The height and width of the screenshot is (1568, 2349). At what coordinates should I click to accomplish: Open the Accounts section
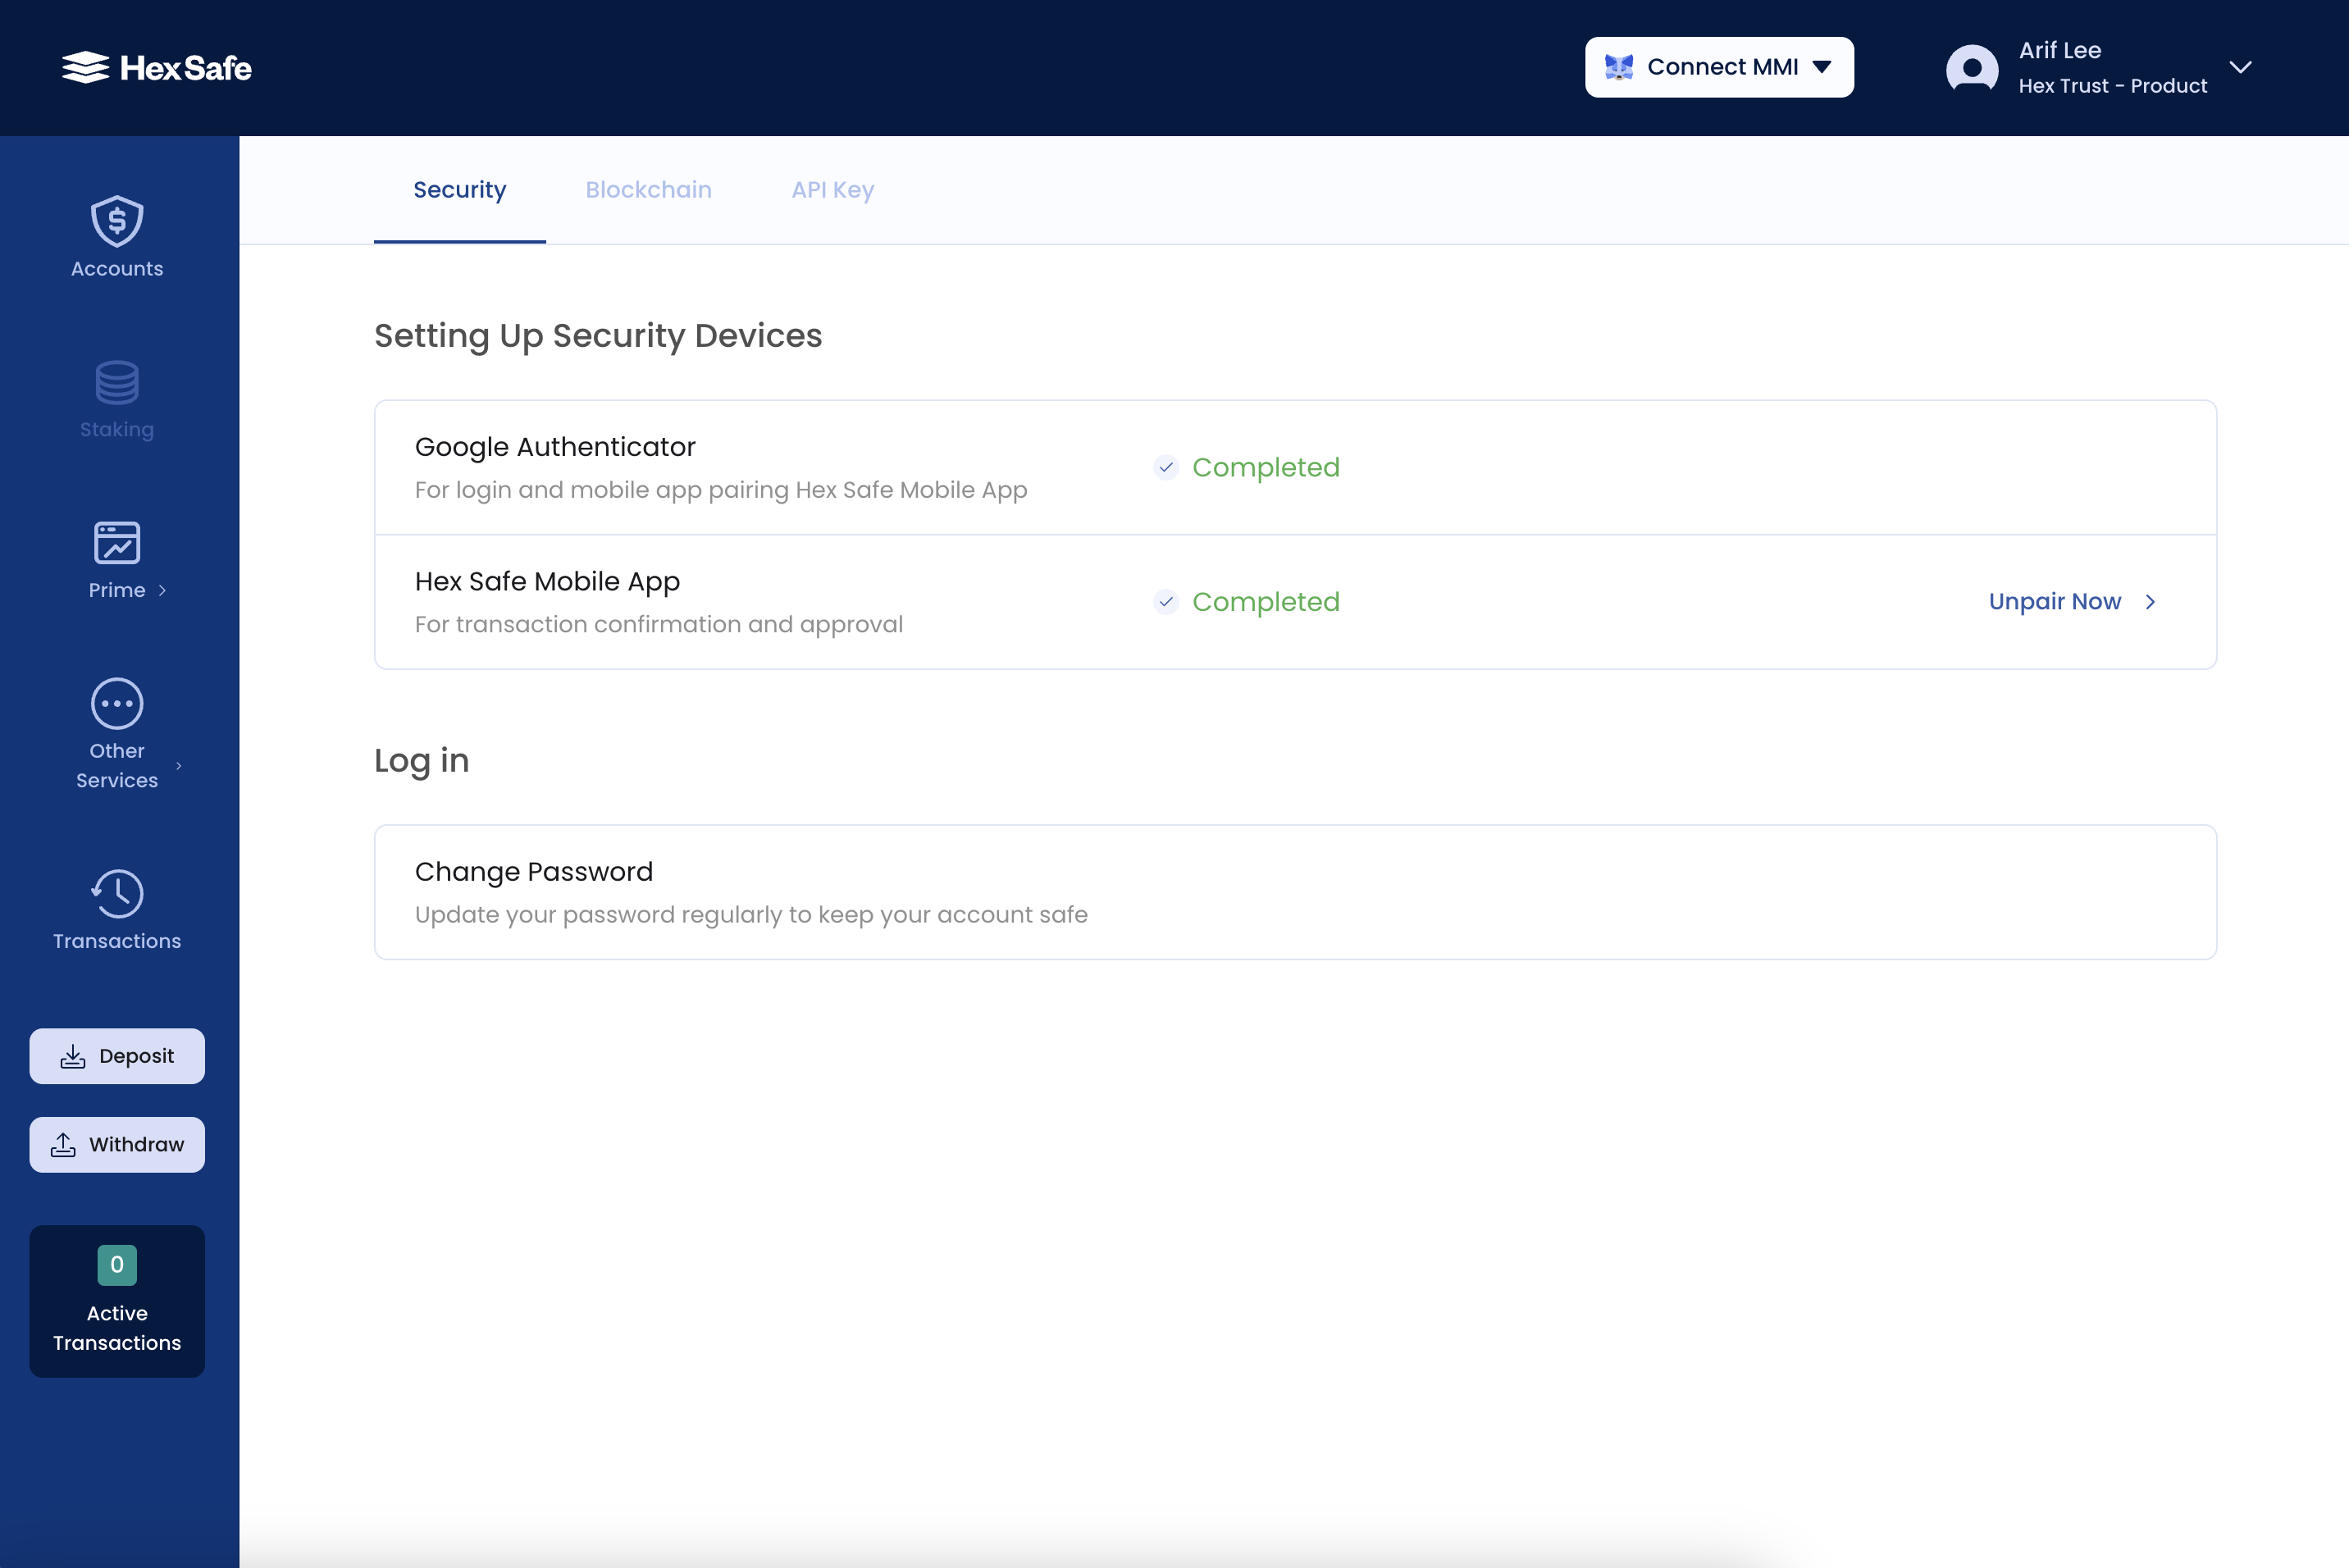117,237
